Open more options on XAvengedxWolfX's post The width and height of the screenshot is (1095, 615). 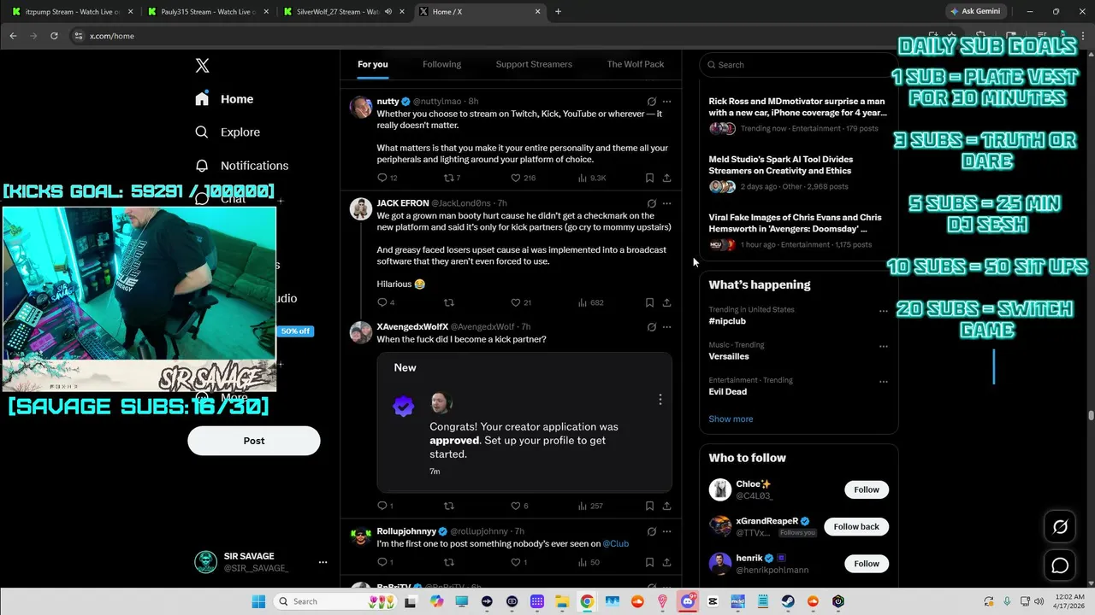point(667,327)
